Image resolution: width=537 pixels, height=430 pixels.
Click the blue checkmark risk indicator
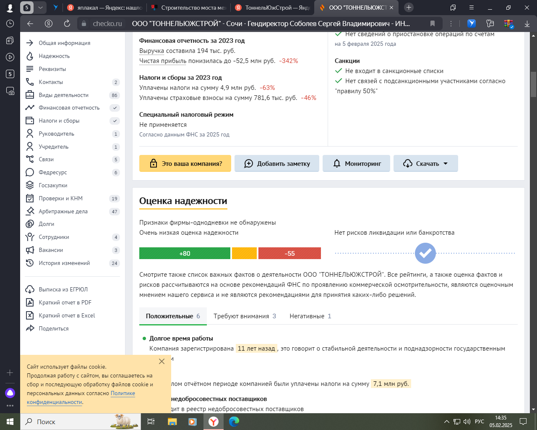point(425,253)
